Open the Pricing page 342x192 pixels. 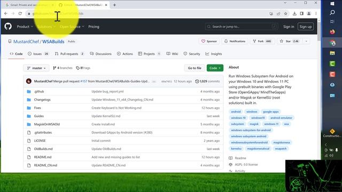pyautogui.click(x=94, y=27)
